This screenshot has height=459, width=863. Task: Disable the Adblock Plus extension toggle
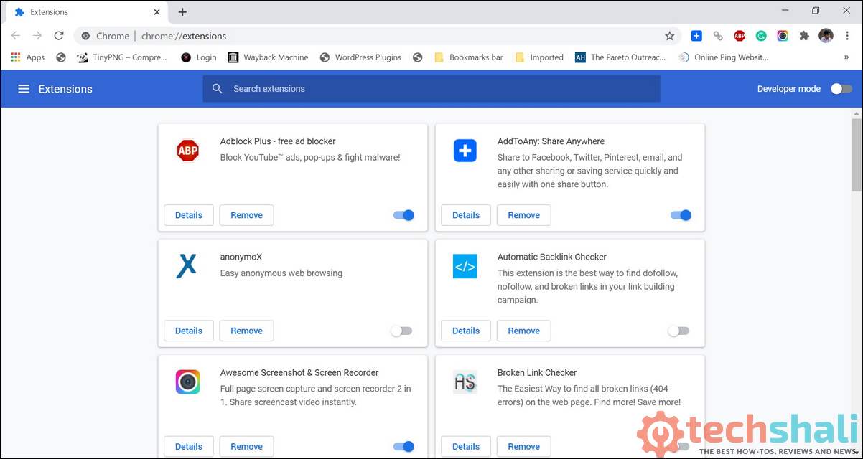click(x=404, y=215)
